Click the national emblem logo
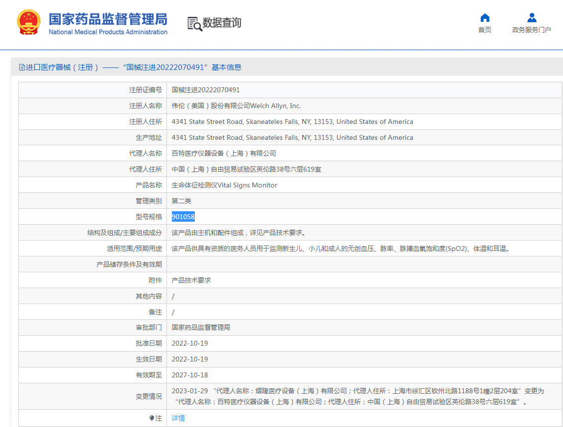This screenshot has height=427, width=563. point(29,22)
